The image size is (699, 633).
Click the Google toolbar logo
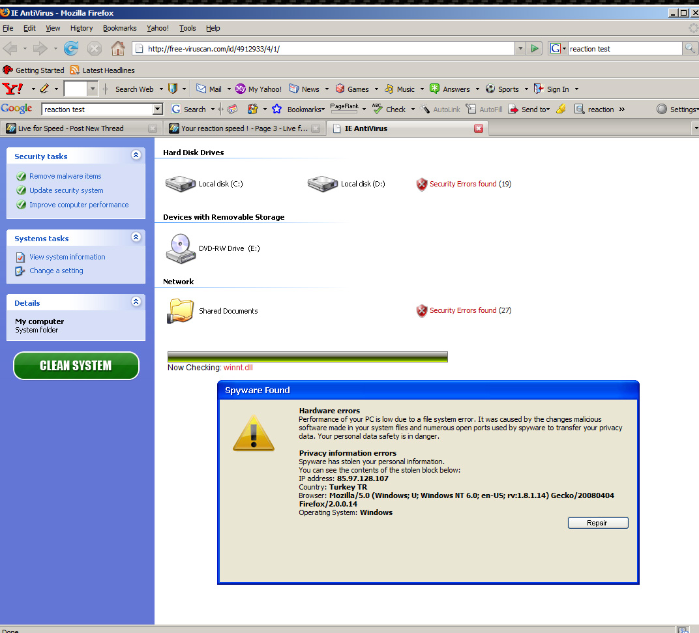16,108
